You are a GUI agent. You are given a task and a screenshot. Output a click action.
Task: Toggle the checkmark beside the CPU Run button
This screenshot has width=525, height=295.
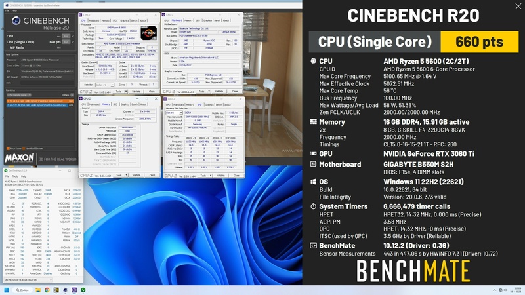click(73, 36)
